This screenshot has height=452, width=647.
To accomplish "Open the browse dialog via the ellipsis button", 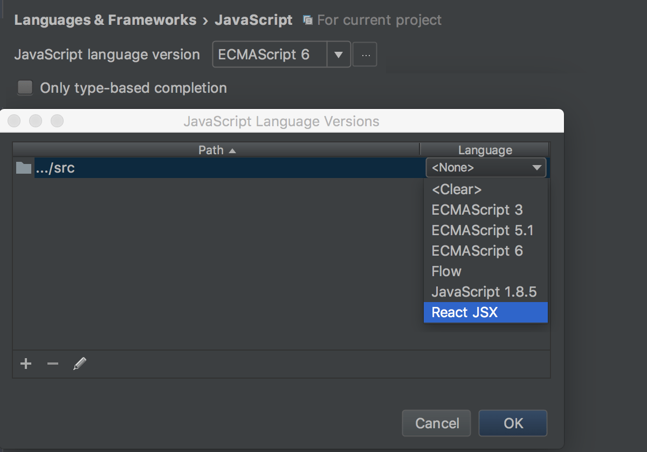I will click(364, 54).
